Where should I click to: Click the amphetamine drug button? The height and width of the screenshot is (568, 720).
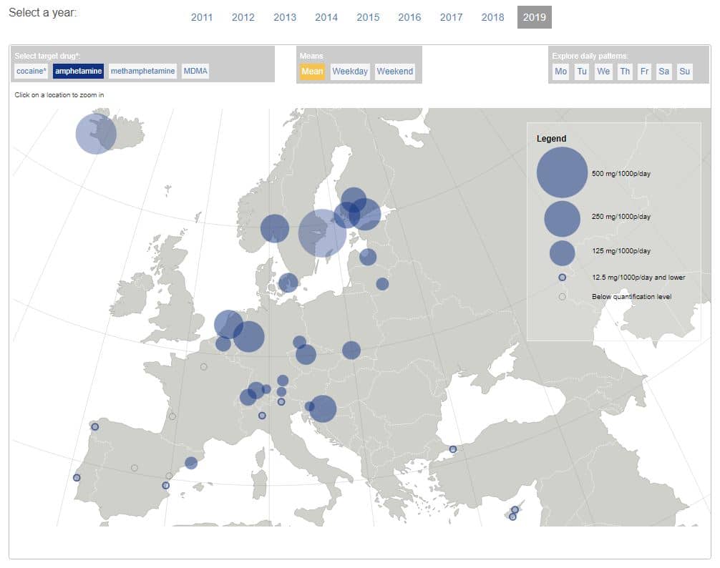[x=79, y=72]
